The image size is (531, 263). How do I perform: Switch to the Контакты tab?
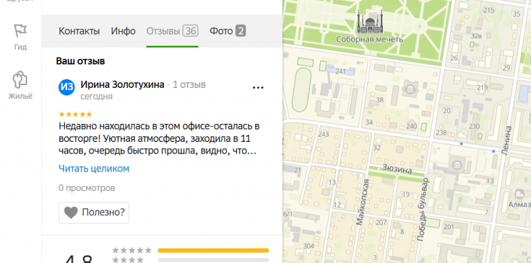pyautogui.click(x=80, y=31)
